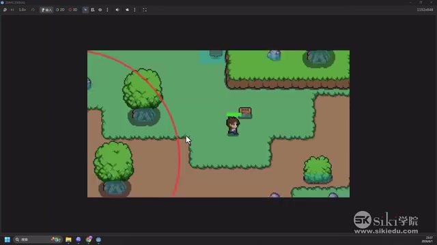Open Chrome from the taskbar

click(x=89, y=240)
